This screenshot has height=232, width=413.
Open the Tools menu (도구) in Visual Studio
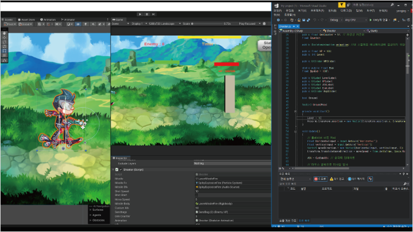(371, 11)
